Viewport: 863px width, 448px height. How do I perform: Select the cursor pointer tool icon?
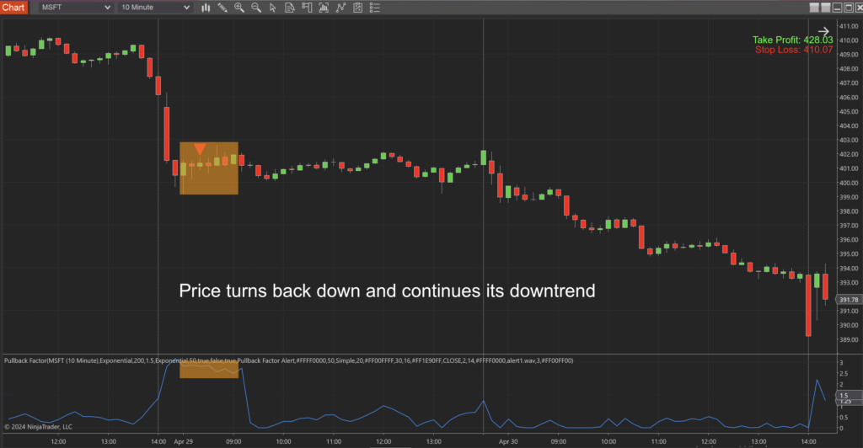[272, 8]
